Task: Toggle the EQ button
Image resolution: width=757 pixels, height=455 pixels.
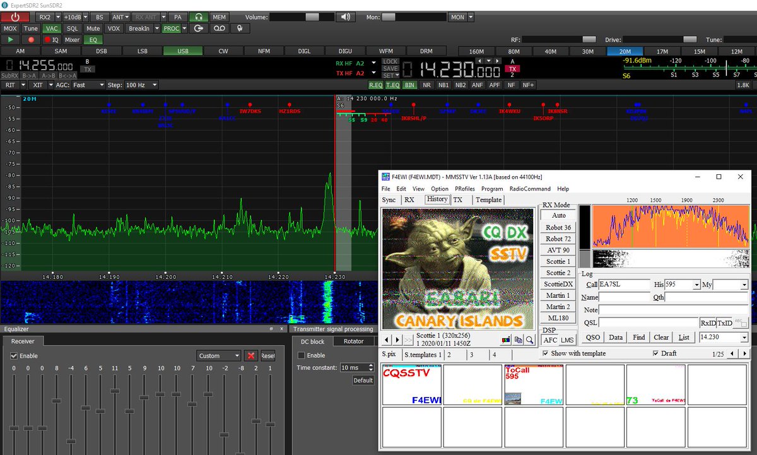Action: pos(92,39)
